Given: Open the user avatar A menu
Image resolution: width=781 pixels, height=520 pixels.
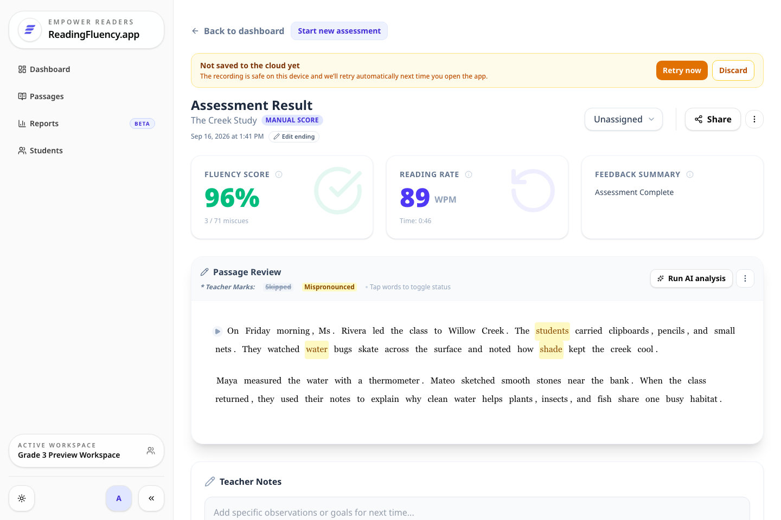Looking at the screenshot, I should click(119, 498).
